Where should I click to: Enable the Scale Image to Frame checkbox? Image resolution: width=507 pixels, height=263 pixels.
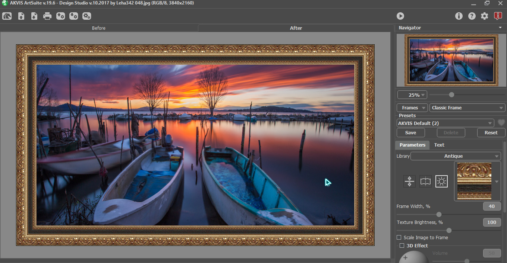[399, 237]
